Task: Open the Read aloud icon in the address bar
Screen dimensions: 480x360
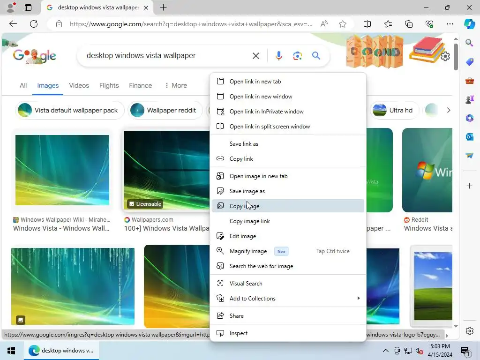Action: coord(324,24)
